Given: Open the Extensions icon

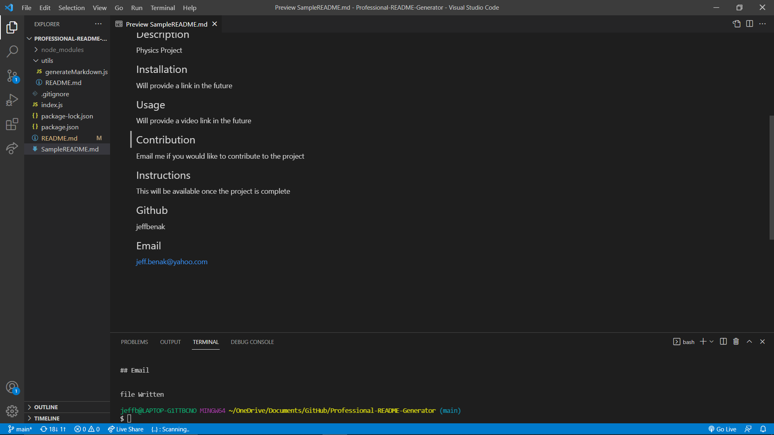Looking at the screenshot, I should coord(12,124).
